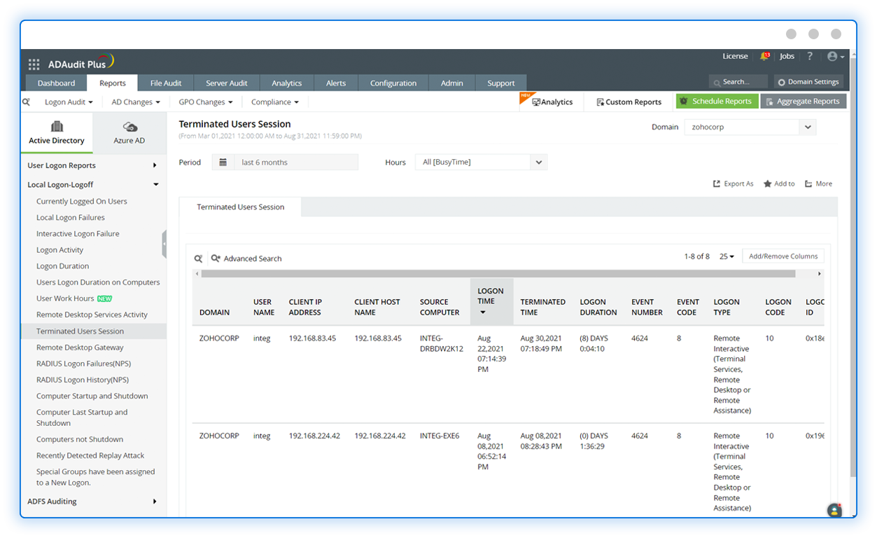The height and width of the screenshot is (538, 877).
Task: Open Currently Logged On Users report
Action: (x=82, y=201)
